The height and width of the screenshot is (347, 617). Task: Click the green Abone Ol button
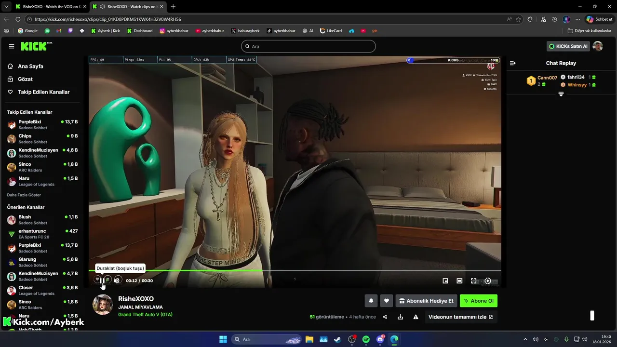coord(479,301)
